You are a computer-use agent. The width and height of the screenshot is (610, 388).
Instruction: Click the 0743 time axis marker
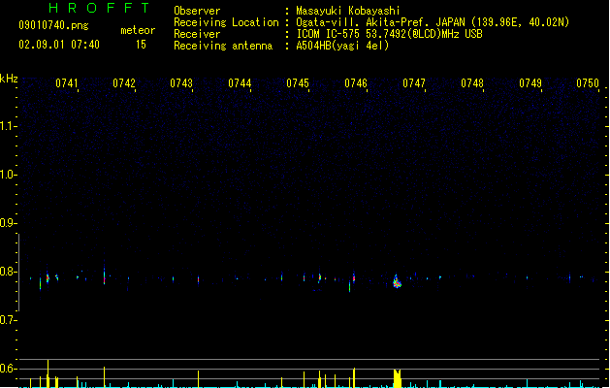pos(181,83)
